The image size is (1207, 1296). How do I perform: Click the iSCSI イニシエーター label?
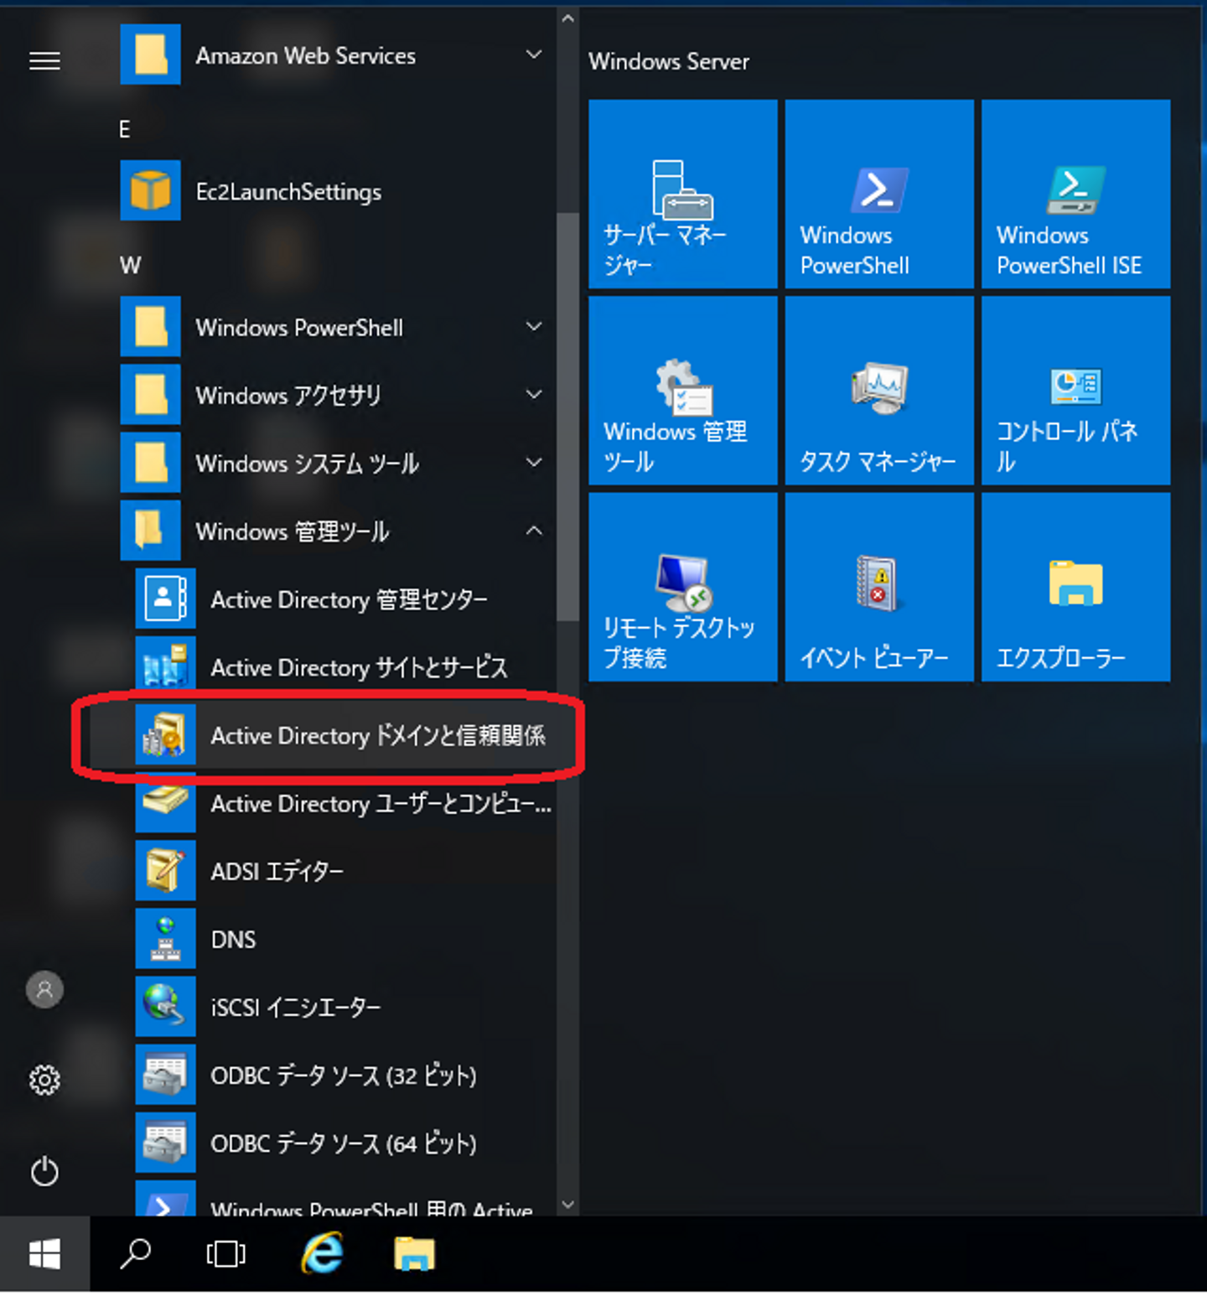pyautogui.click(x=296, y=1008)
